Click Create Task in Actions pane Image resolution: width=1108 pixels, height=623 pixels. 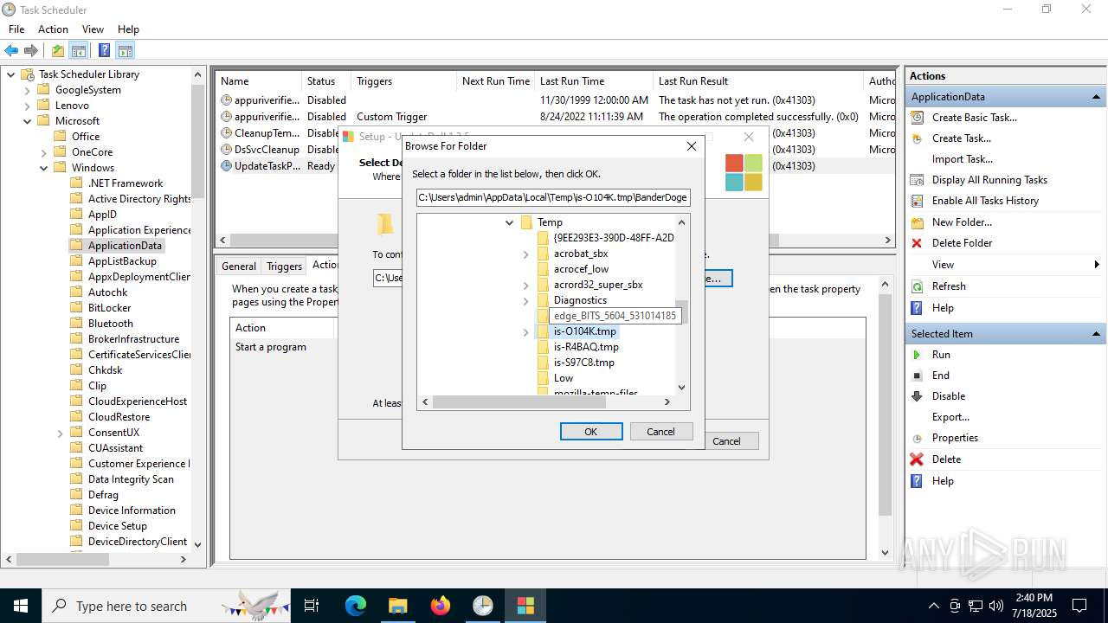[962, 138]
